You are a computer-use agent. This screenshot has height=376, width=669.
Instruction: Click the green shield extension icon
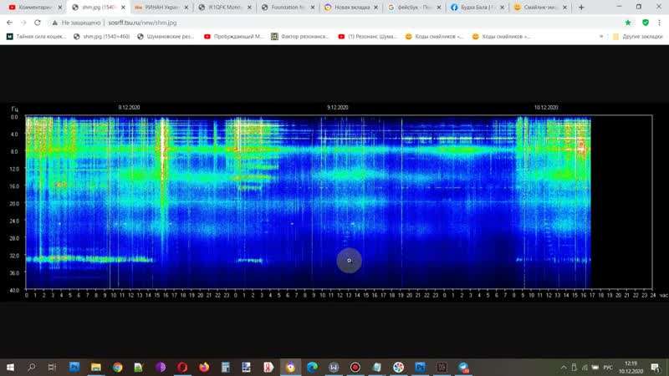coord(645,23)
